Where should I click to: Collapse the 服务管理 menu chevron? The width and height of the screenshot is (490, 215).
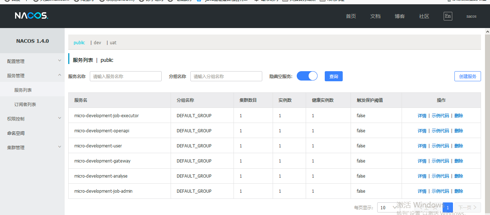click(60, 75)
